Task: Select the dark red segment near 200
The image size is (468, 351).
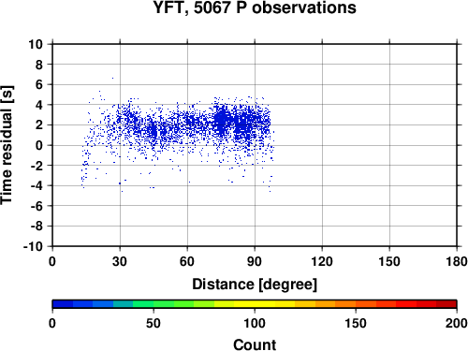Action: (x=446, y=304)
